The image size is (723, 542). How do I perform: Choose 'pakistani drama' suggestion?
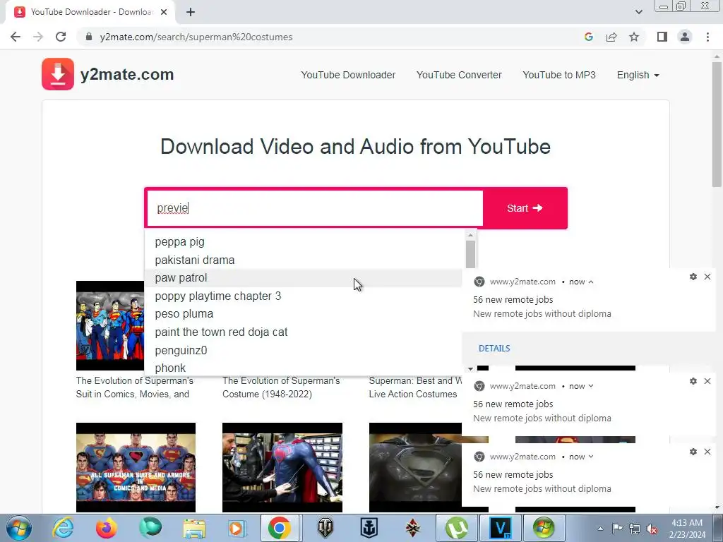tap(303, 260)
